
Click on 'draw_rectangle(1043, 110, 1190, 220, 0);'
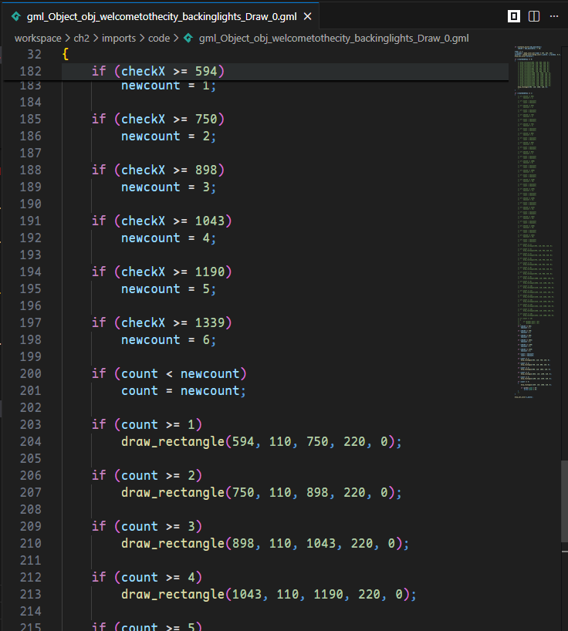(269, 595)
